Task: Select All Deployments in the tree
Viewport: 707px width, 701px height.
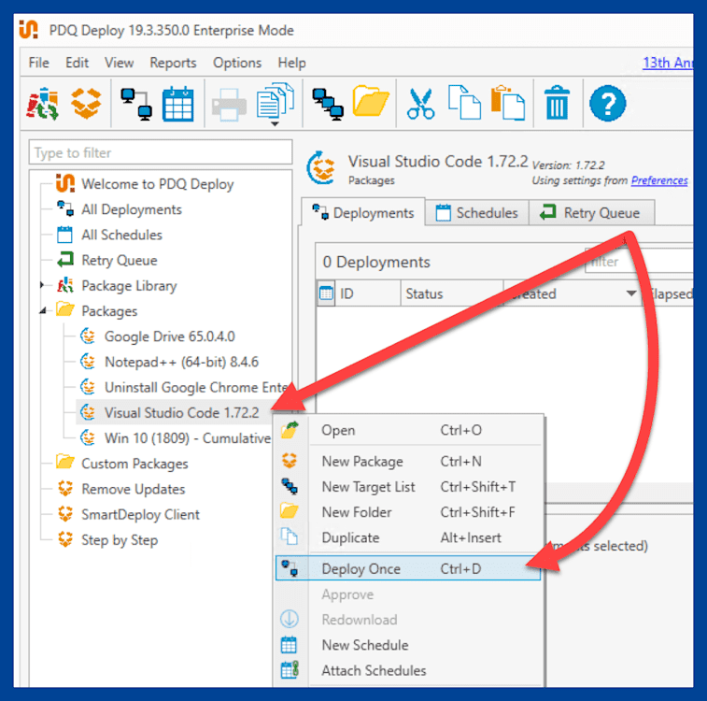Action: [131, 209]
